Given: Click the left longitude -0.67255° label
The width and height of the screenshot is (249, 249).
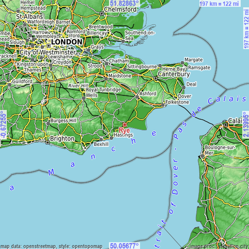Looking at the screenshot, I should click(x=3, y=124).
